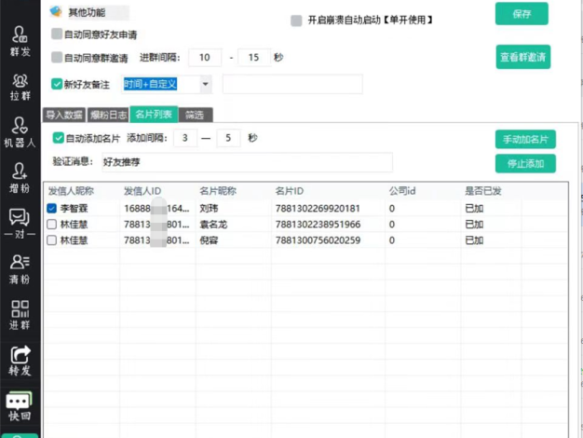The width and height of the screenshot is (583, 438).
Task: Select the 转发 forward sidebar icon
Action: pyautogui.click(x=20, y=361)
